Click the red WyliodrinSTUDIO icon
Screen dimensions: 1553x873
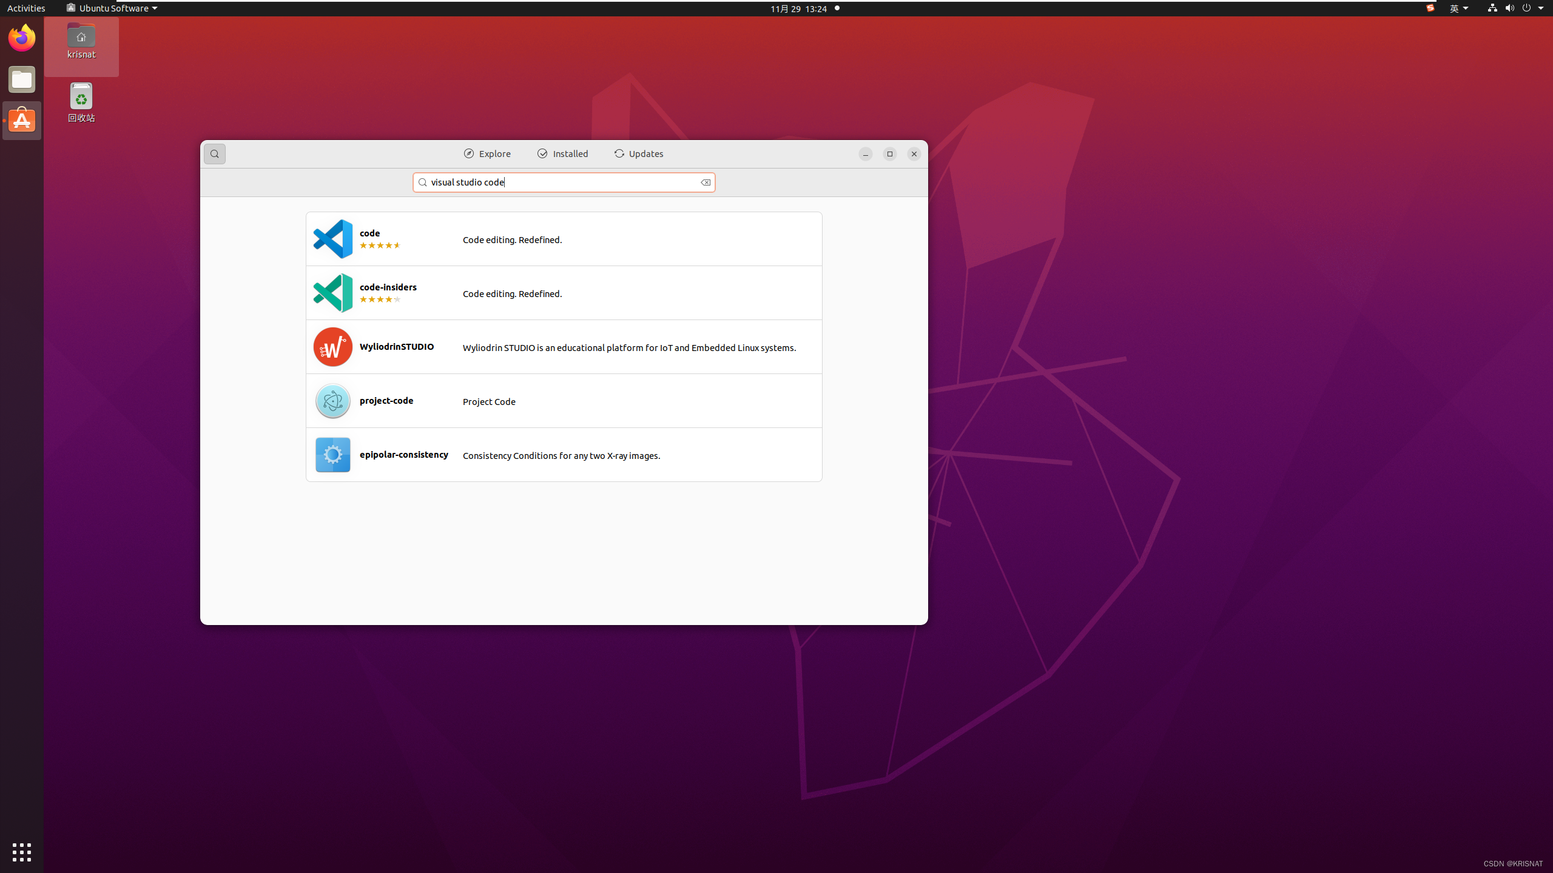tap(332, 347)
